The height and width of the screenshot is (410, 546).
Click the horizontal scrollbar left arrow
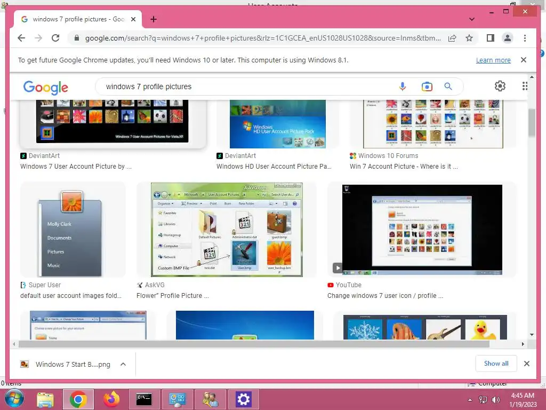tap(14, 344)
